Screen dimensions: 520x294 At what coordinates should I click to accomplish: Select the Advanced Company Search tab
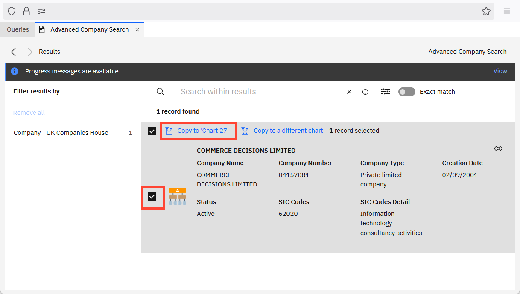tap(89, 29)
